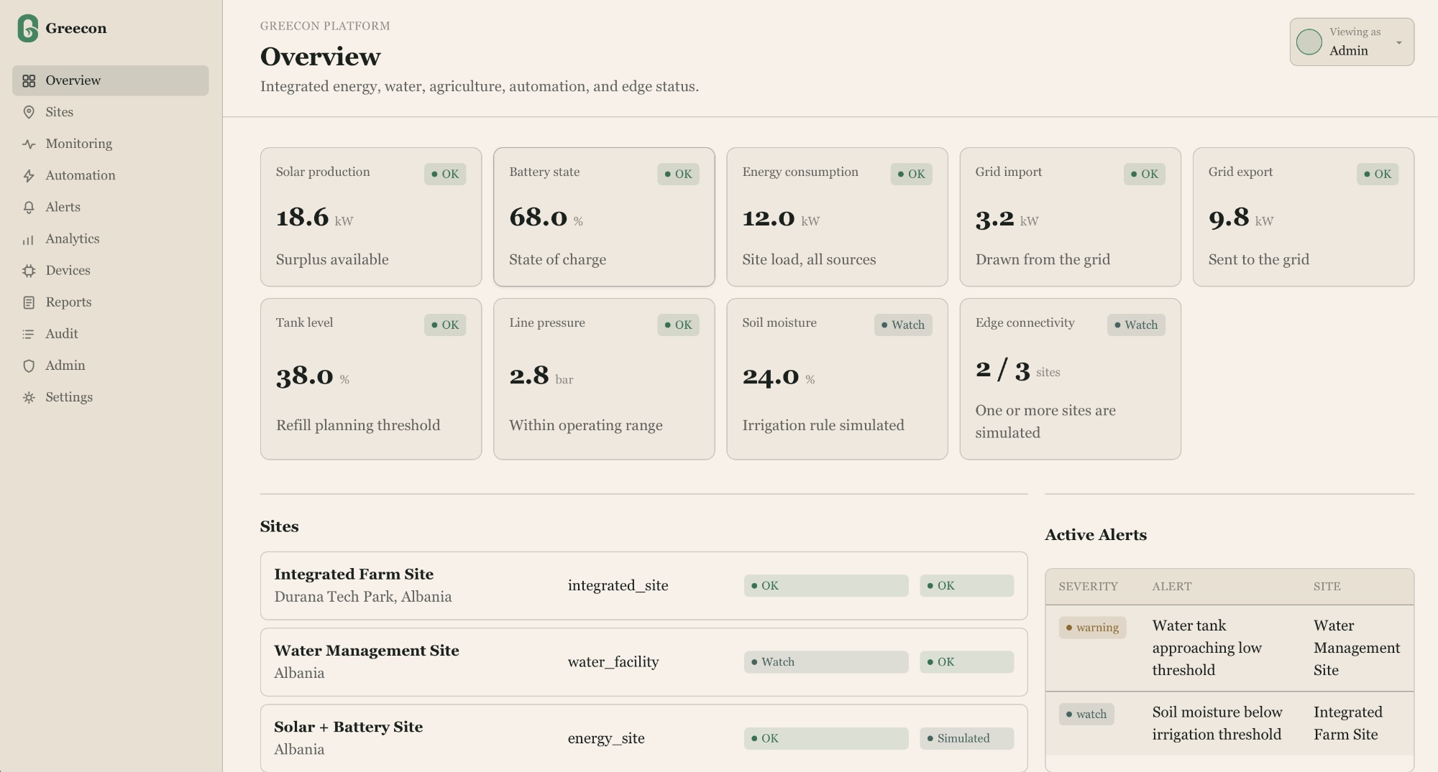
Task: Click the Overview grid icon in sidebar
Action: [29, 80]
